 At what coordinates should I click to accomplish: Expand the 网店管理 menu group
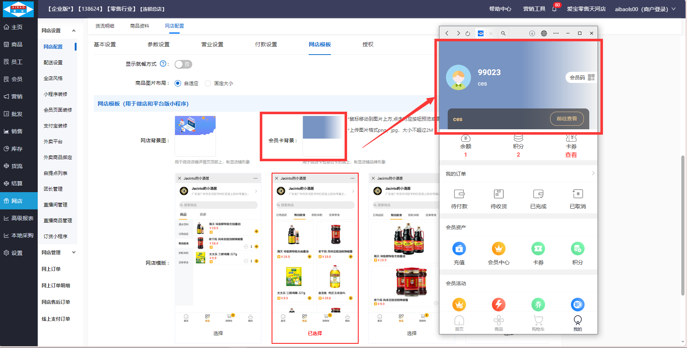click(x=74, y=252)
